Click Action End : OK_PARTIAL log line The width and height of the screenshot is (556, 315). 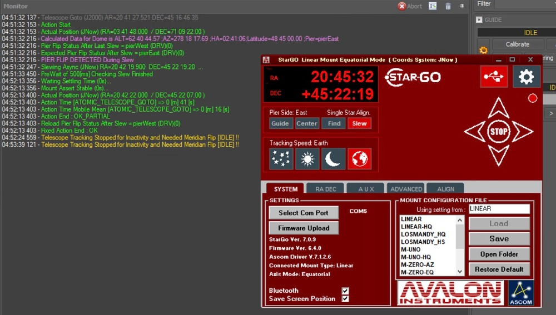[76, 116]
